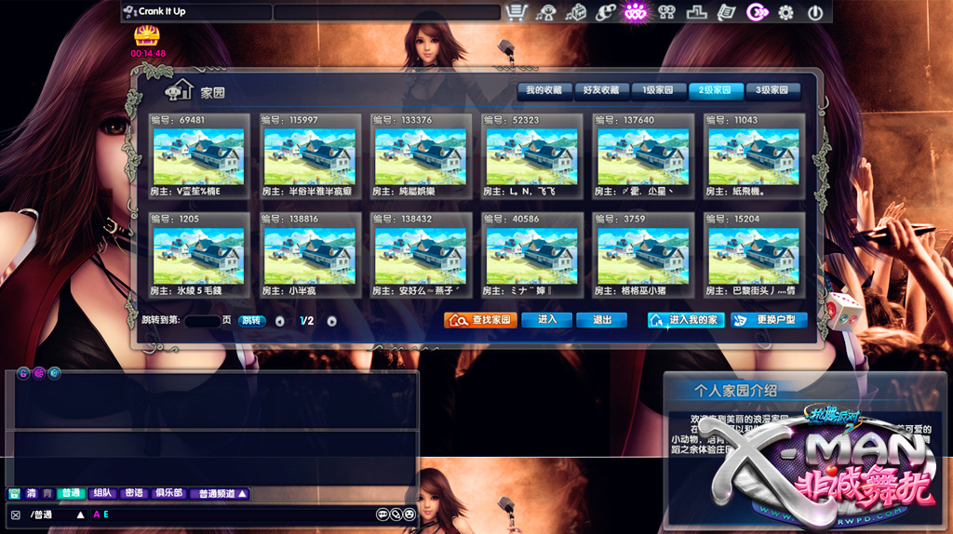
Task: Select home thumbnail number 11043
Action: pos(754,156)
